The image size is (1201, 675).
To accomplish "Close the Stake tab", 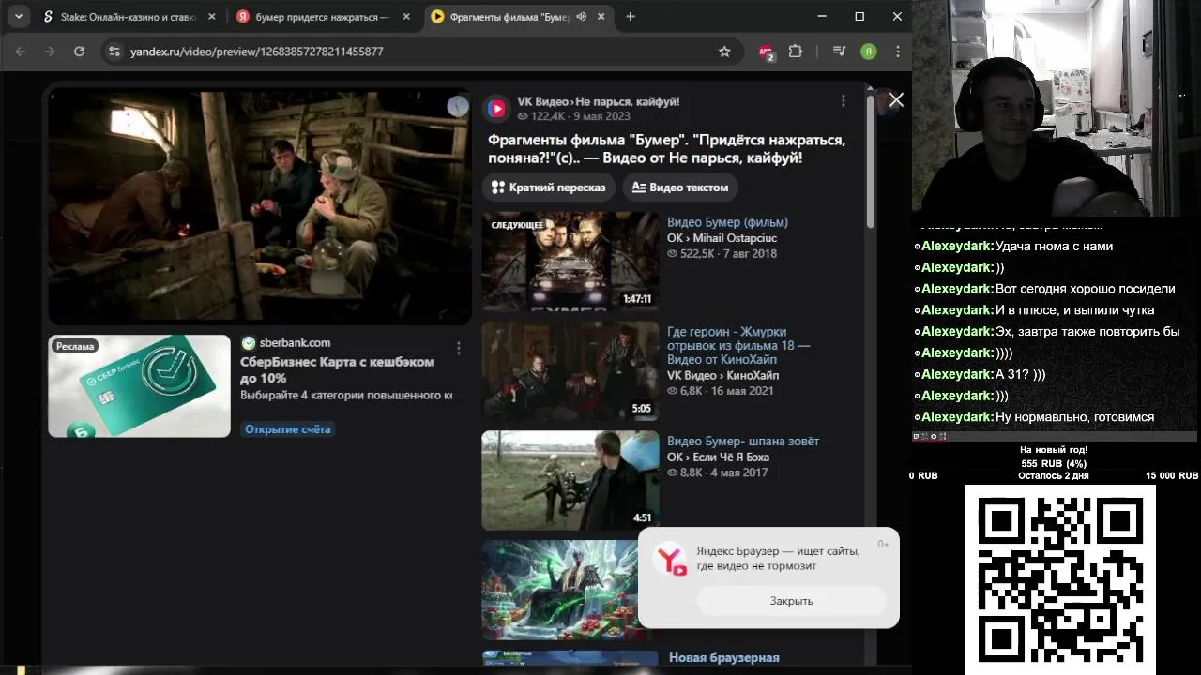I will coord(212,17).
